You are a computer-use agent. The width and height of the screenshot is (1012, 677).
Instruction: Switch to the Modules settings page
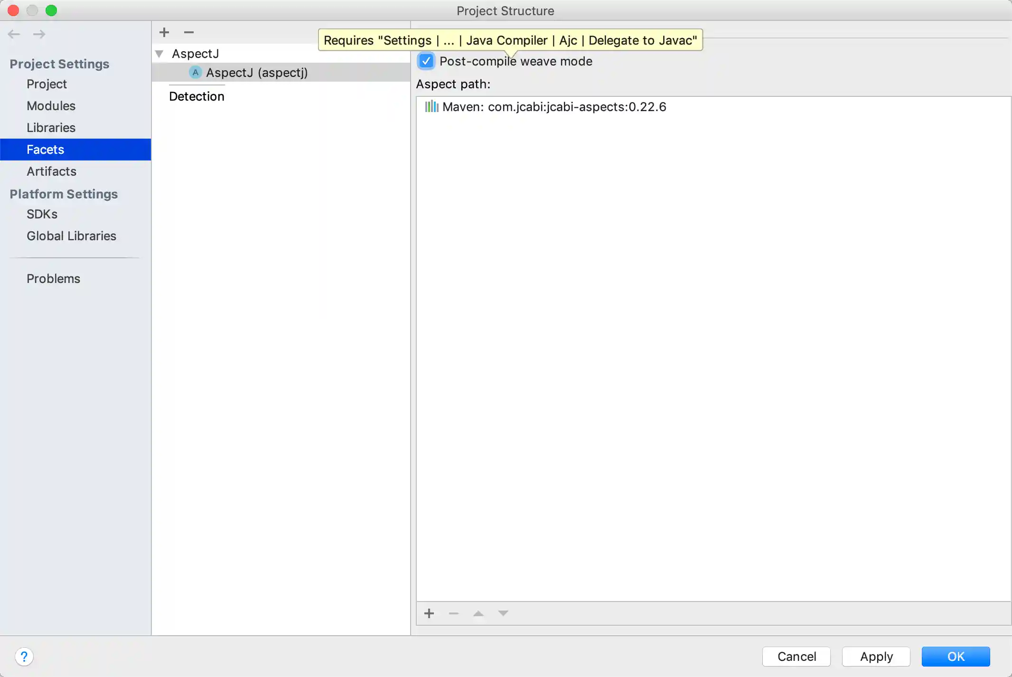tap(51, 105)
